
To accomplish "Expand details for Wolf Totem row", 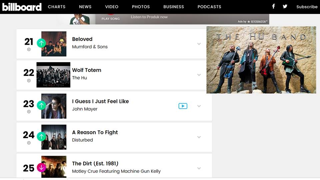I will click(x=199, y=75).
